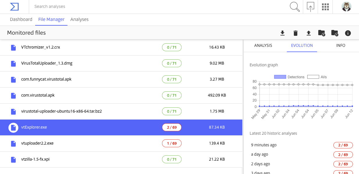Click 1 / 69 badge of vtuploader2.2.exe
The height and width of the screenshot is (174, 359).
[x=172, y=143]
